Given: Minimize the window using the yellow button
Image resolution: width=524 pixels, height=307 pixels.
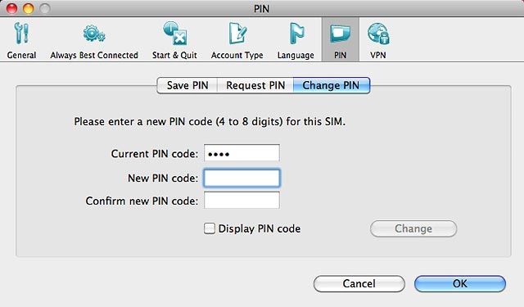Looking at the screenshot, I should [x=28, y=8].
